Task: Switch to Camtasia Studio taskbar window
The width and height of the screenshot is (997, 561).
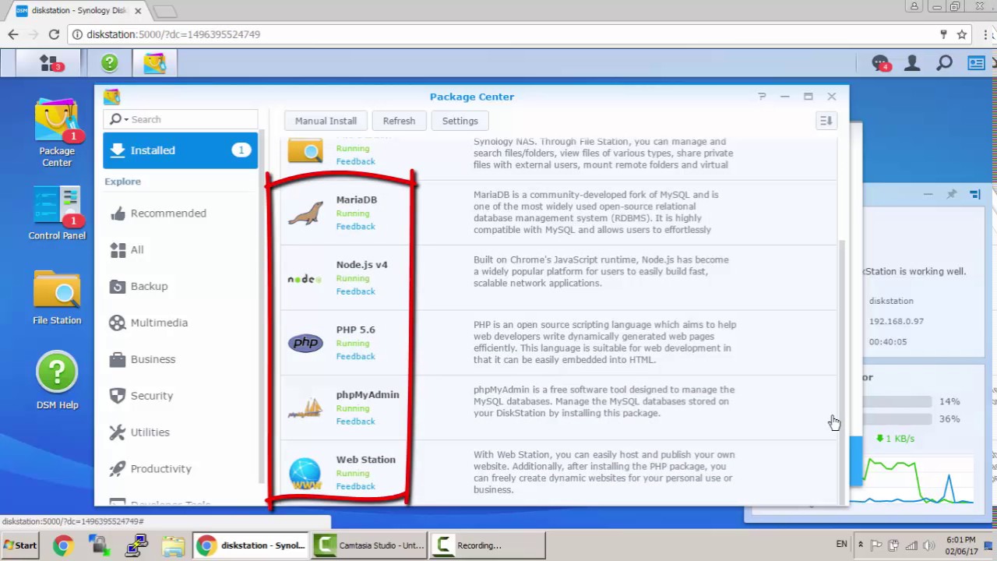Action: pyautogui.click(x=370, y=545)
